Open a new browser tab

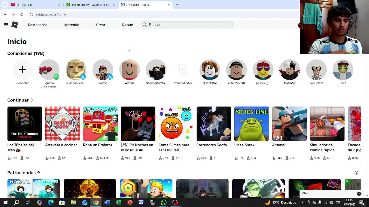(x=177, y=5)
